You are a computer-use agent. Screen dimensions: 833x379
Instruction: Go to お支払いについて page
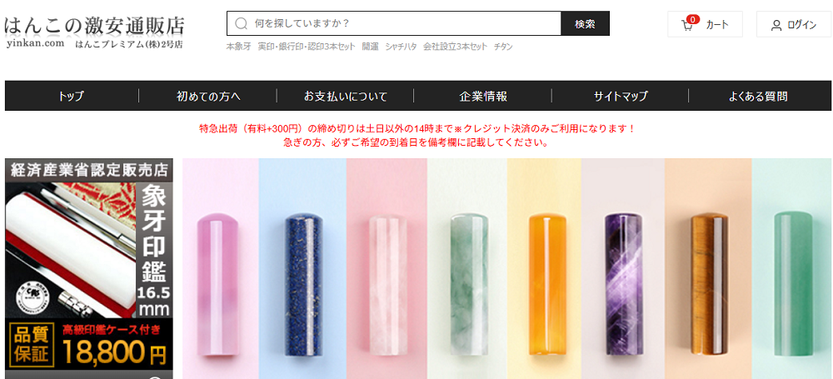pyautogui.click(x=346, y=97)
